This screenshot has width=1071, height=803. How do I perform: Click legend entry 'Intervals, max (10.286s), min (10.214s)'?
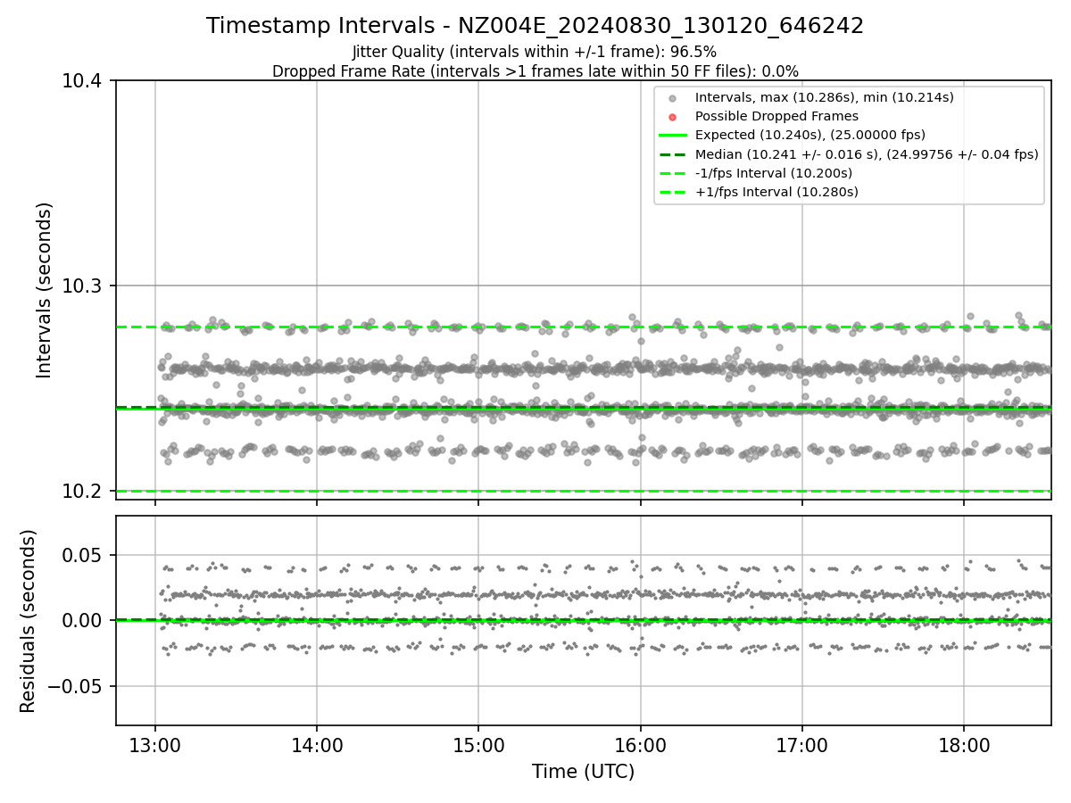tap(825, 97)
